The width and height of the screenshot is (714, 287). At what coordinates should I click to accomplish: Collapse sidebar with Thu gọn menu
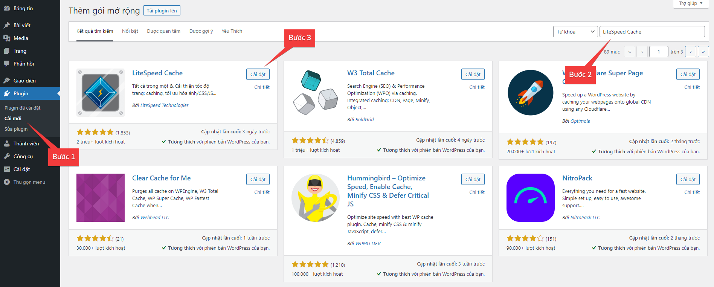point(29,182)
